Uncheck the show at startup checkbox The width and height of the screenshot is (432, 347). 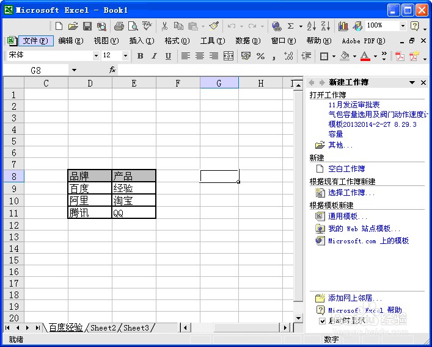(322, 321)
